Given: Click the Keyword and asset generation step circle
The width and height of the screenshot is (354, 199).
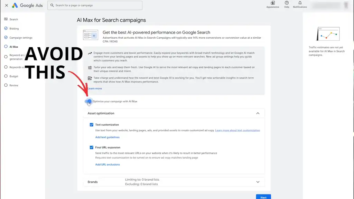Looking at the screenshot, I should coord(6,57).
